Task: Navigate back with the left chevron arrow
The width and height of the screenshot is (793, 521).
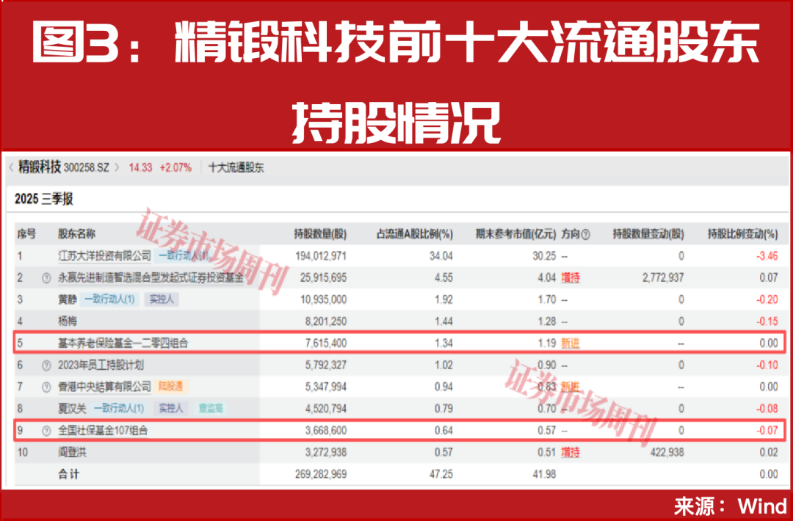Action: [10, 168]
